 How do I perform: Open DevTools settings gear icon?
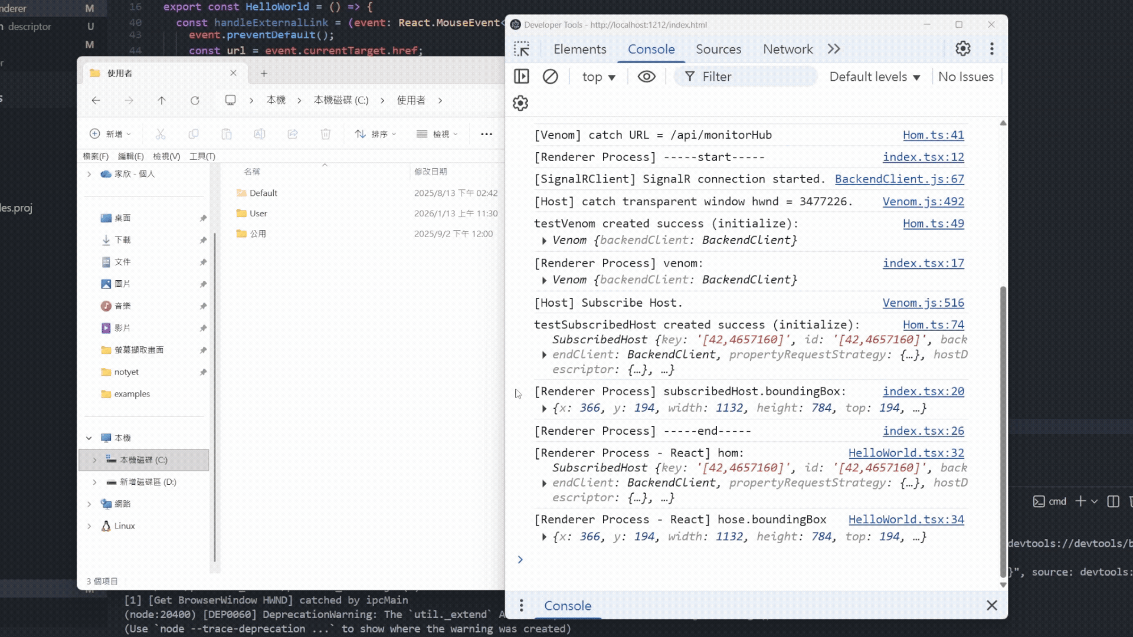963,49
